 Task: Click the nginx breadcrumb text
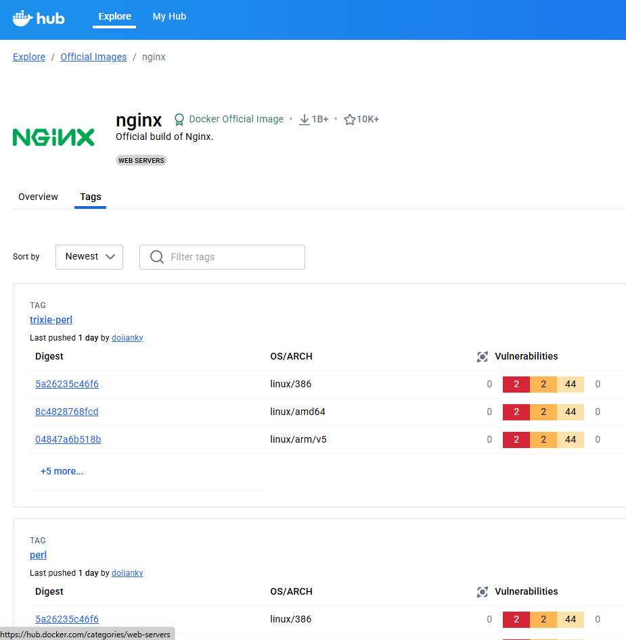pos(154,57)
